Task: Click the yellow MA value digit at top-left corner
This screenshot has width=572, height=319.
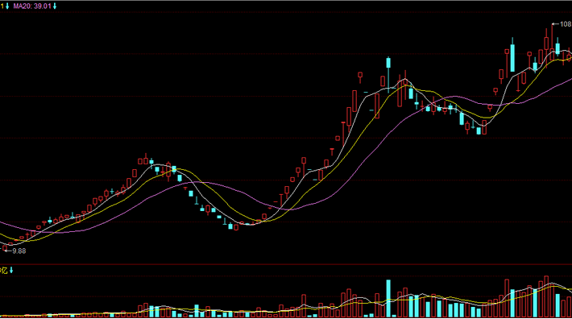Action: (2, 6)
